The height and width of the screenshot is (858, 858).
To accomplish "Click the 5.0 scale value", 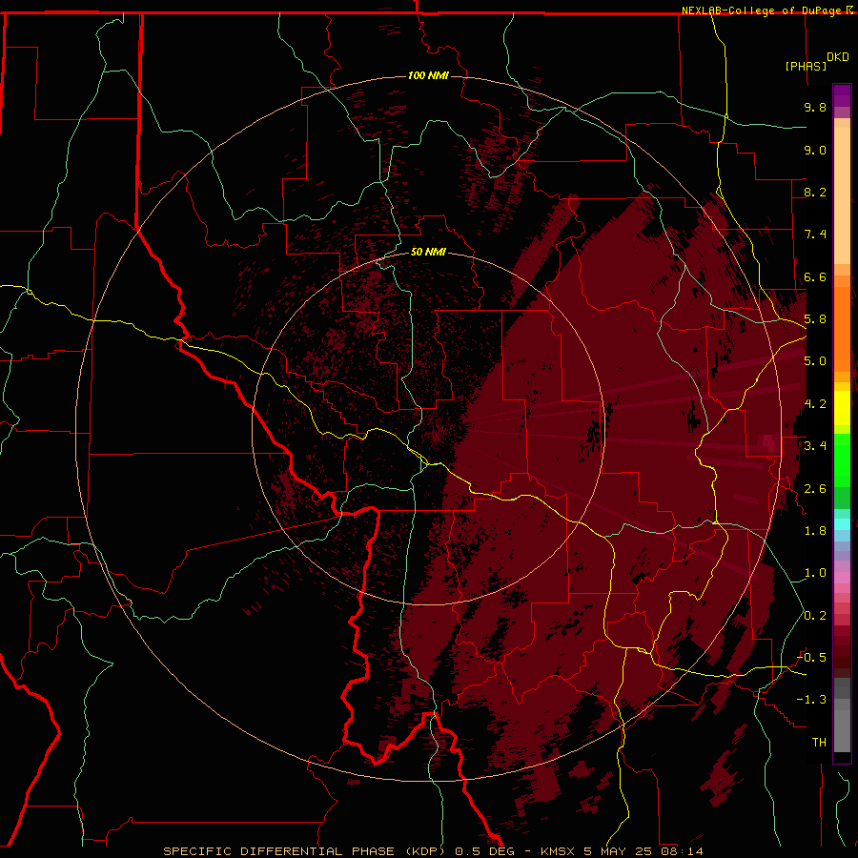I will click(815, 361).
